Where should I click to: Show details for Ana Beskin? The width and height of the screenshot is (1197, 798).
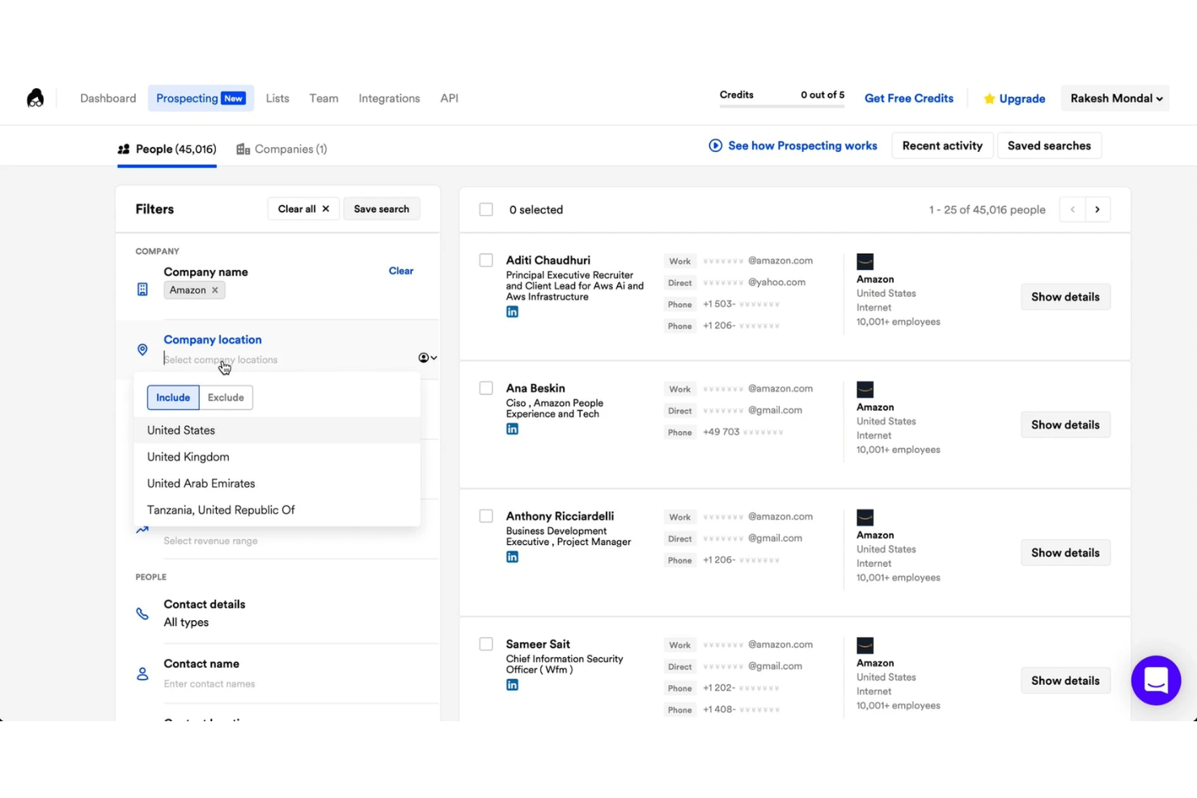coord(1065,424)
